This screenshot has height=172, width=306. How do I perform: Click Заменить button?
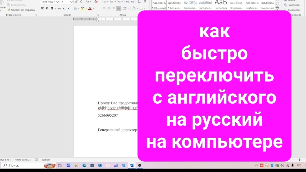coord(292,5)
